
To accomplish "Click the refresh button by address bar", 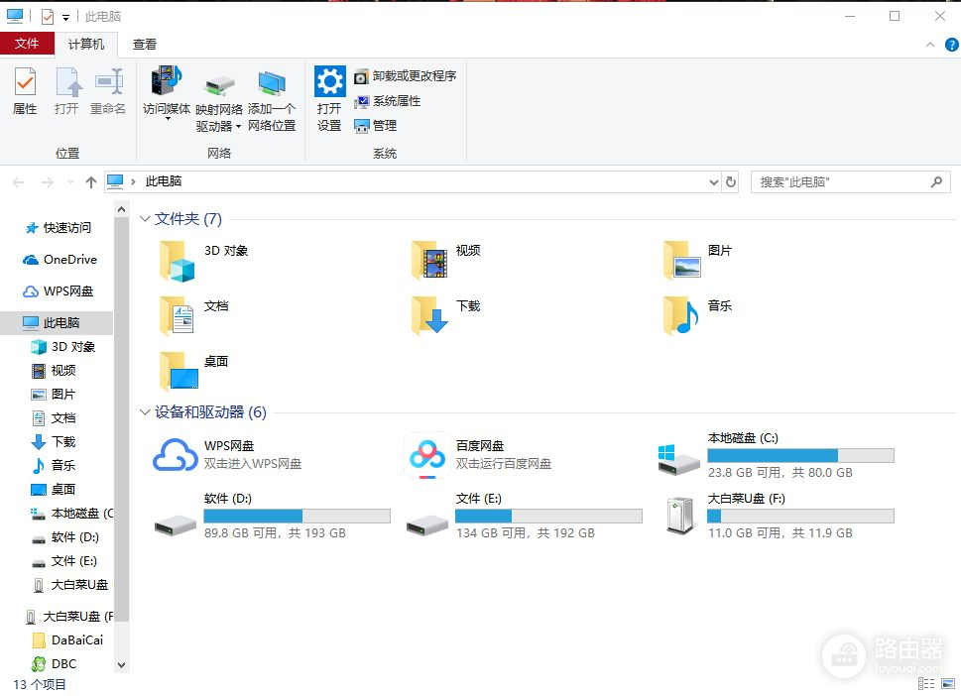I will 731,182.
